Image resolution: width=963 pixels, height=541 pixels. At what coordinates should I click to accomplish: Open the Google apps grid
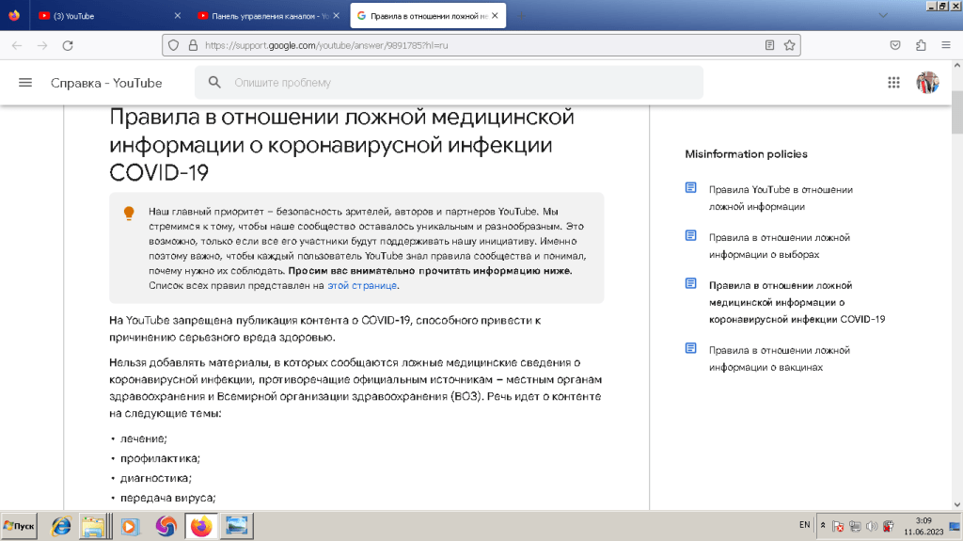[893, 83]
